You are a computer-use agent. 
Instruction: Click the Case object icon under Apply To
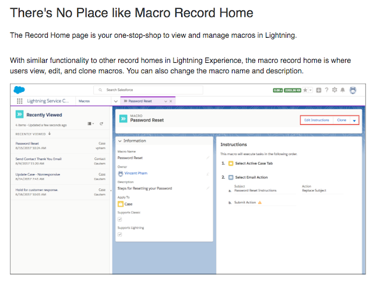tap(121, 204)
